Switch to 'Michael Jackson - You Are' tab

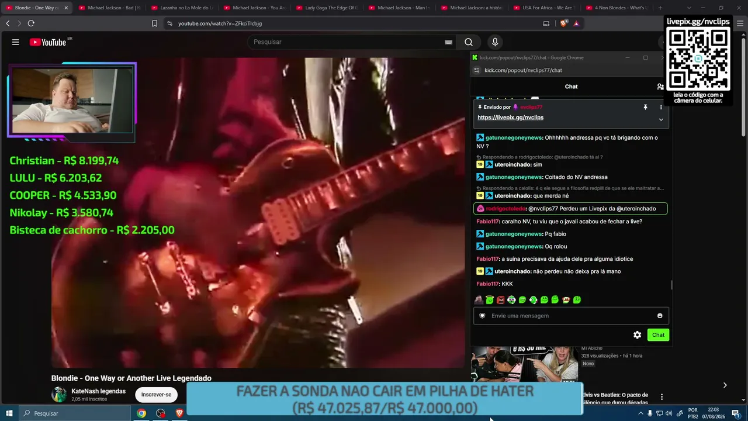coord(254,8)
